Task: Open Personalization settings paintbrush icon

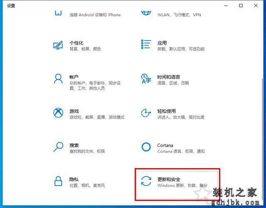Action: [x=58, y=45]
